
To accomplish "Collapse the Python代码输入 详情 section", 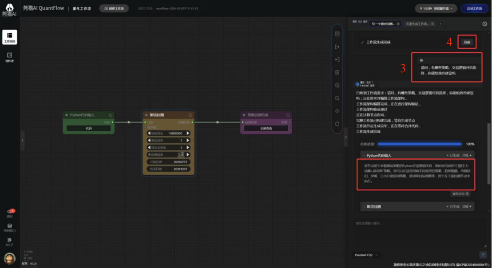I will 467,155.
